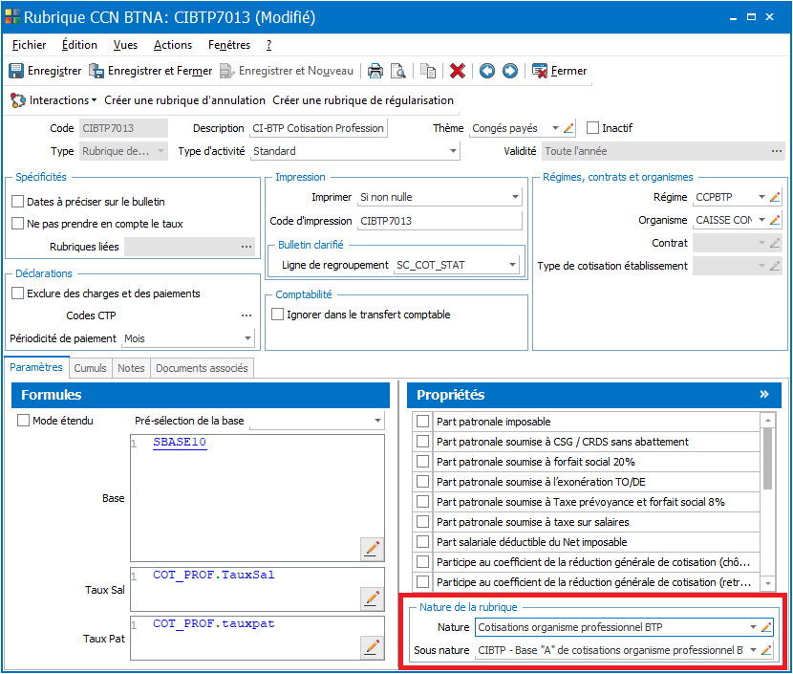The height and width of the screenshot is (674, 793).
Task: Edit Thème with pencil icon
Action: [x=568, y=128]
